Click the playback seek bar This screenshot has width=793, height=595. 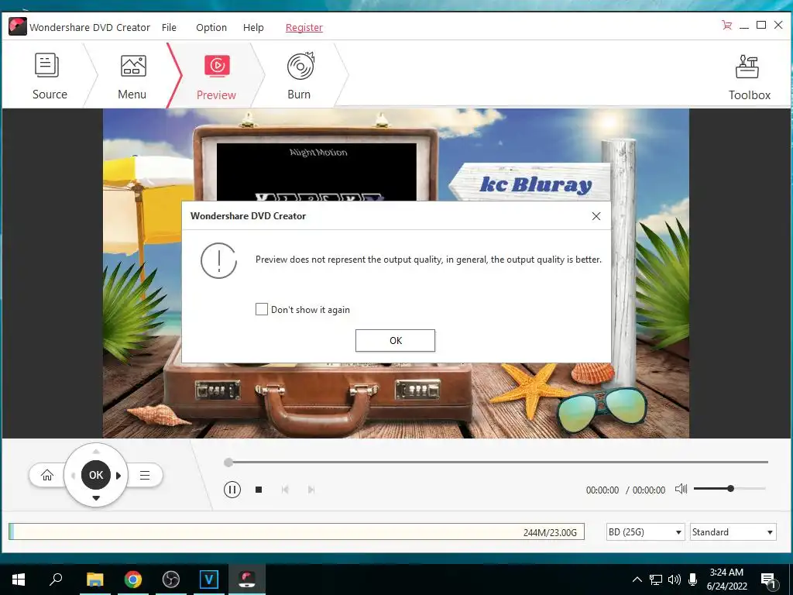(496, 462)
